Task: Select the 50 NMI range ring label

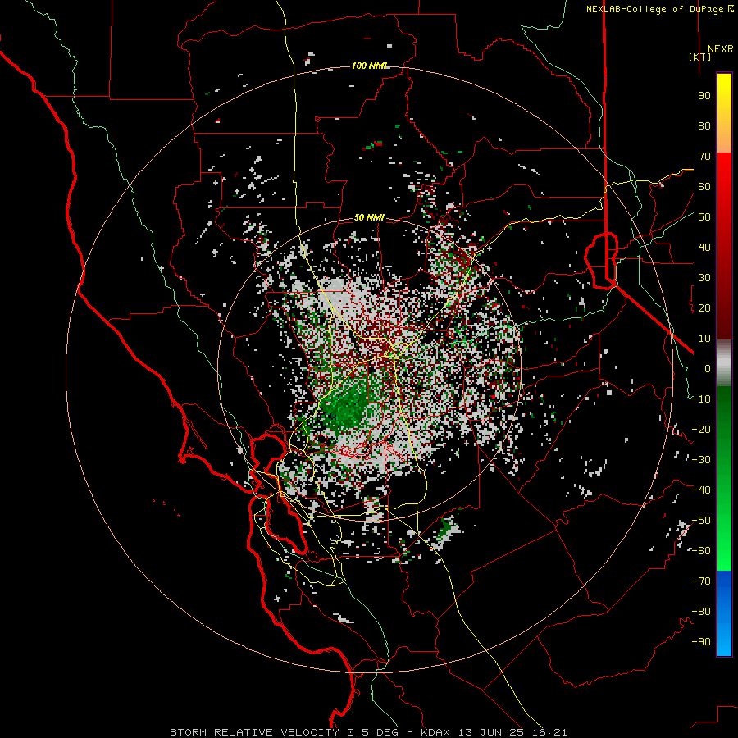Action: pos(370,217)
